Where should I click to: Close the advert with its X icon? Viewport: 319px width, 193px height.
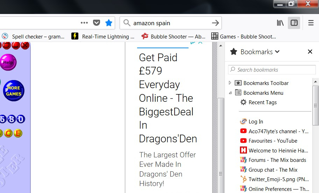pyautogui.click(x=200, y=42)
